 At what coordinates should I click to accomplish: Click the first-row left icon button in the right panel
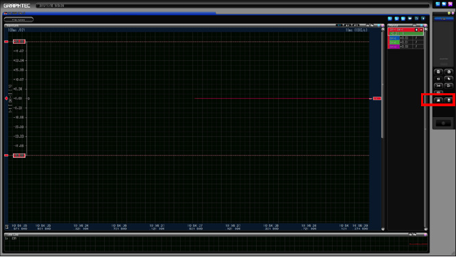coord(439,72)
